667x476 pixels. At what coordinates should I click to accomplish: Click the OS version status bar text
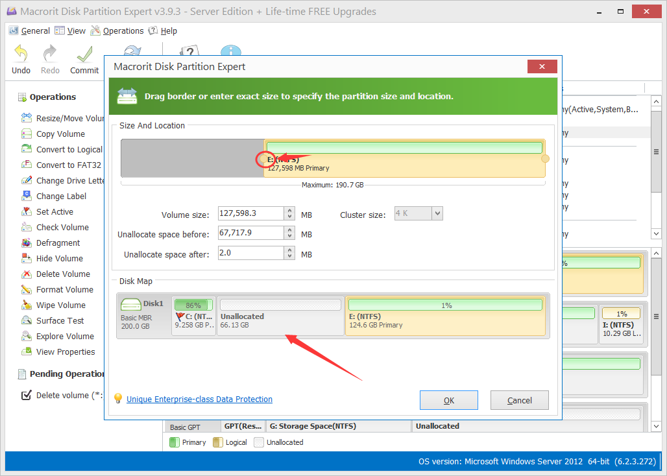537,462
